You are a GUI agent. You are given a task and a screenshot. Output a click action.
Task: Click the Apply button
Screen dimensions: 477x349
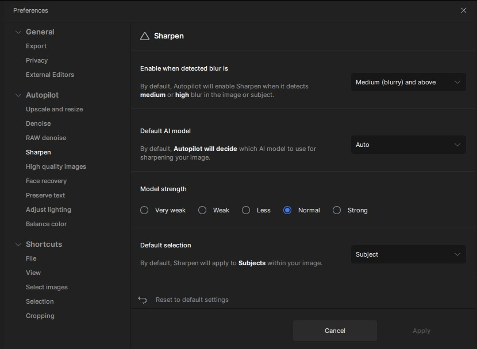click(421, 331)
